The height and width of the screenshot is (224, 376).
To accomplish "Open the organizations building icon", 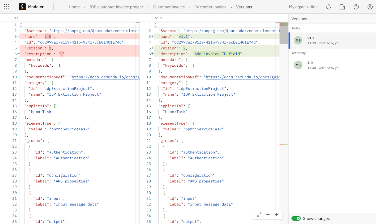I will coord(342,7).
